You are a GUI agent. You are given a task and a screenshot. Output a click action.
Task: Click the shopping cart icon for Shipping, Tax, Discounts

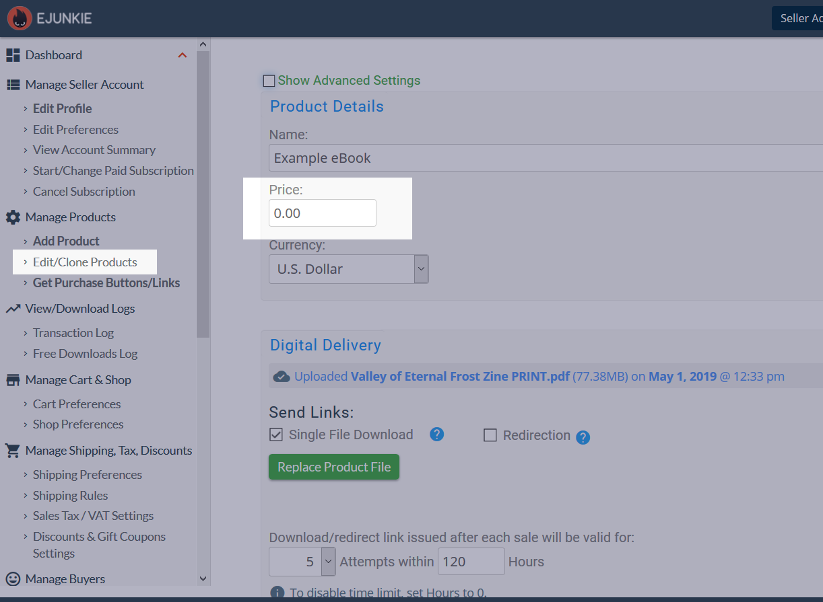click(13, 451)
